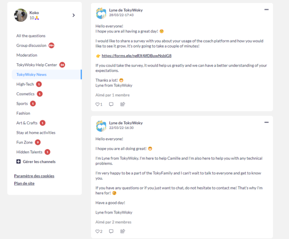Open the forms.gle survey link

tap(136, 56)
